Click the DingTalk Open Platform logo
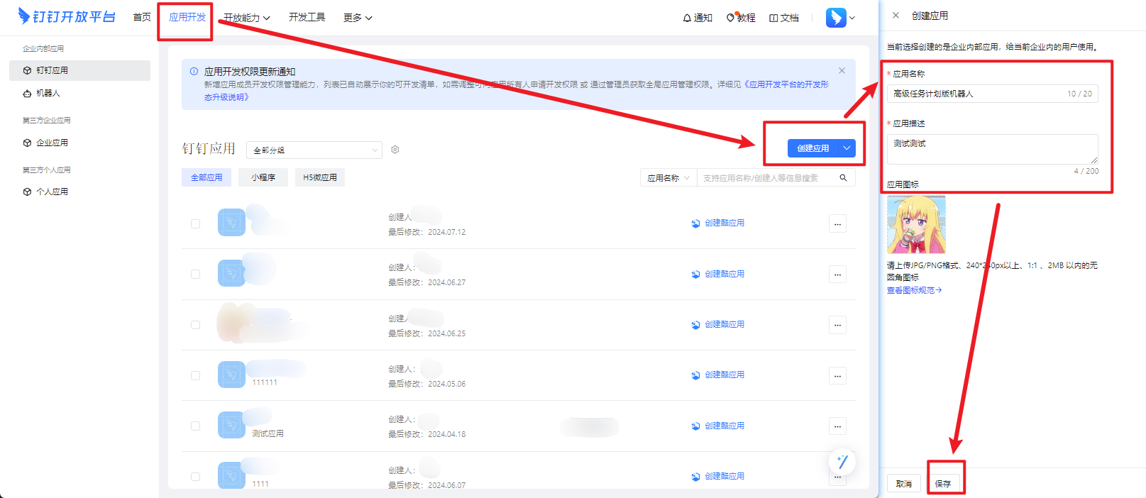 coord(67,16)
